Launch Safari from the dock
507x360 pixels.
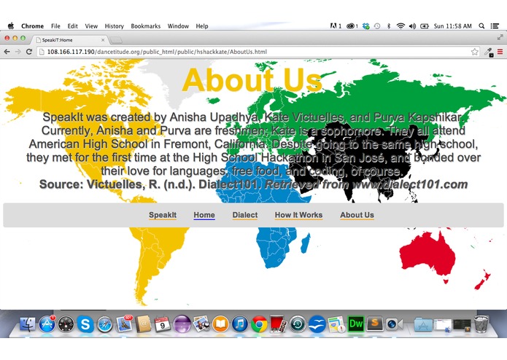[x=105, y=324]
